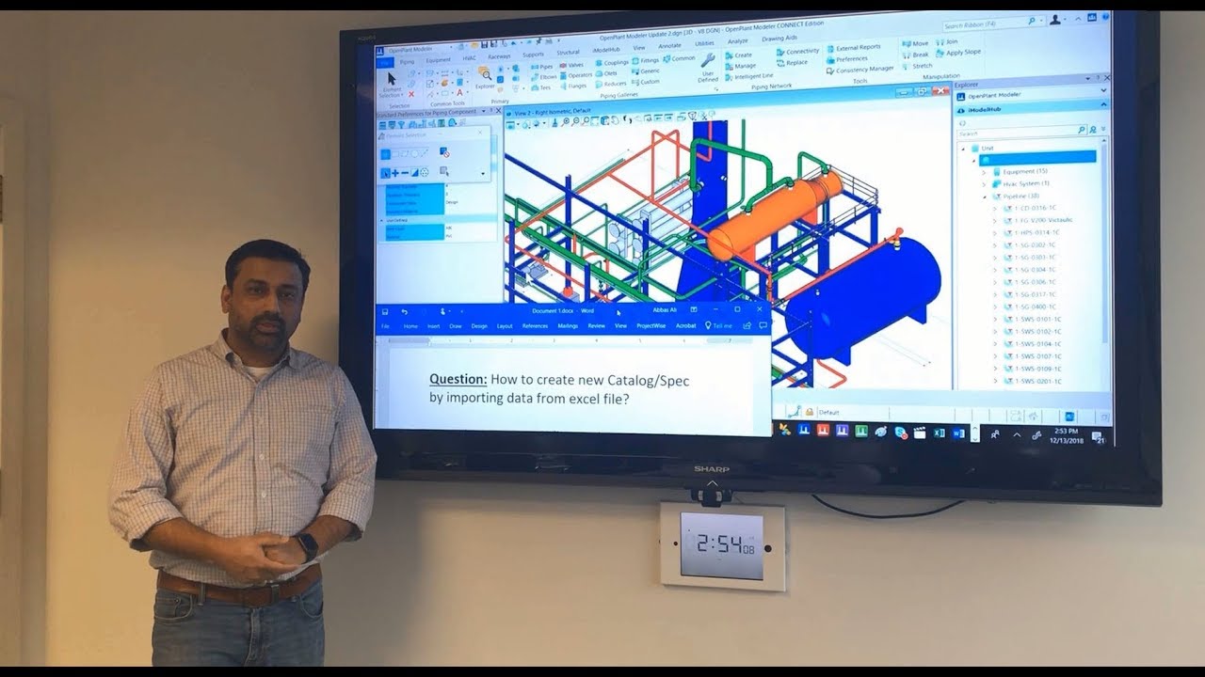Open Excel from the Windows taskbar
Screen dimensions: 1205x677
940,433
